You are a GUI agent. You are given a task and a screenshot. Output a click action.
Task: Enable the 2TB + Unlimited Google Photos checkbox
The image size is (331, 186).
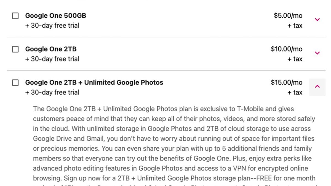point(15,83)
